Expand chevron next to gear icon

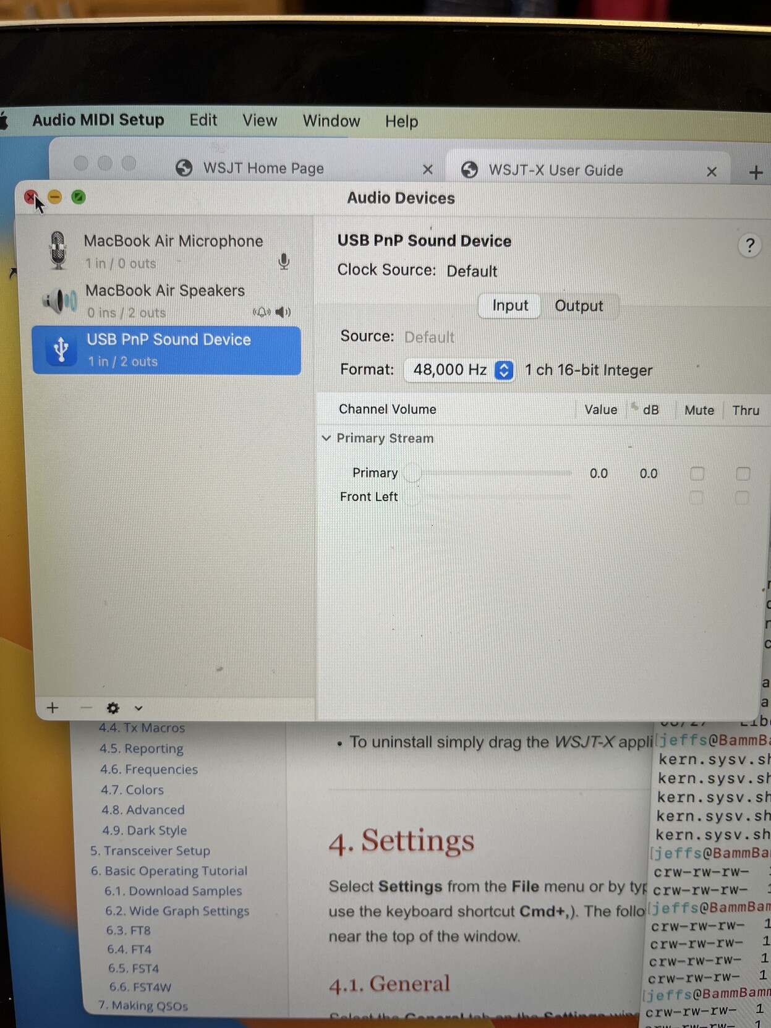(138, 708)
